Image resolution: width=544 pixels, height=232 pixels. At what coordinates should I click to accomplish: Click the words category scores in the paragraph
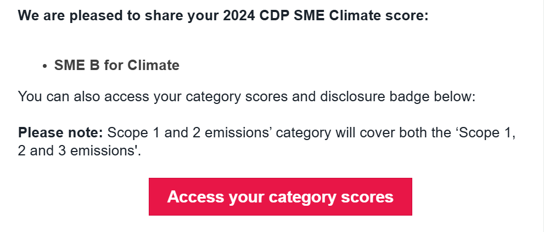pyautogui.click(x=237, y=96)
